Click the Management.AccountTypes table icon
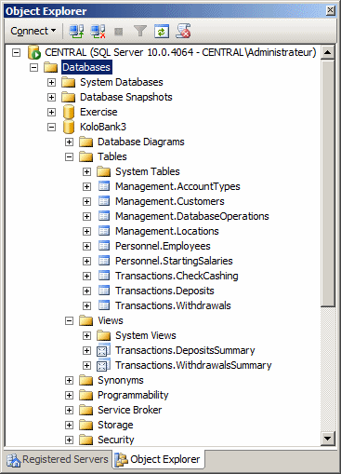Screen dimensions: 341x474 coord(104,186)
